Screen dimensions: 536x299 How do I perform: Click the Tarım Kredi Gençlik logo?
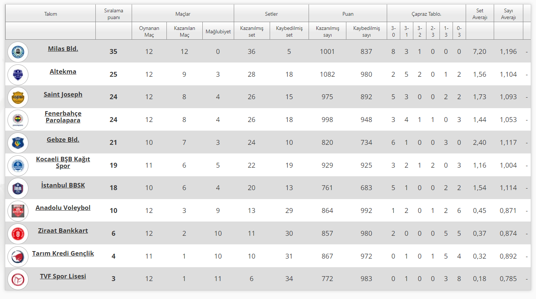point(18,256)
